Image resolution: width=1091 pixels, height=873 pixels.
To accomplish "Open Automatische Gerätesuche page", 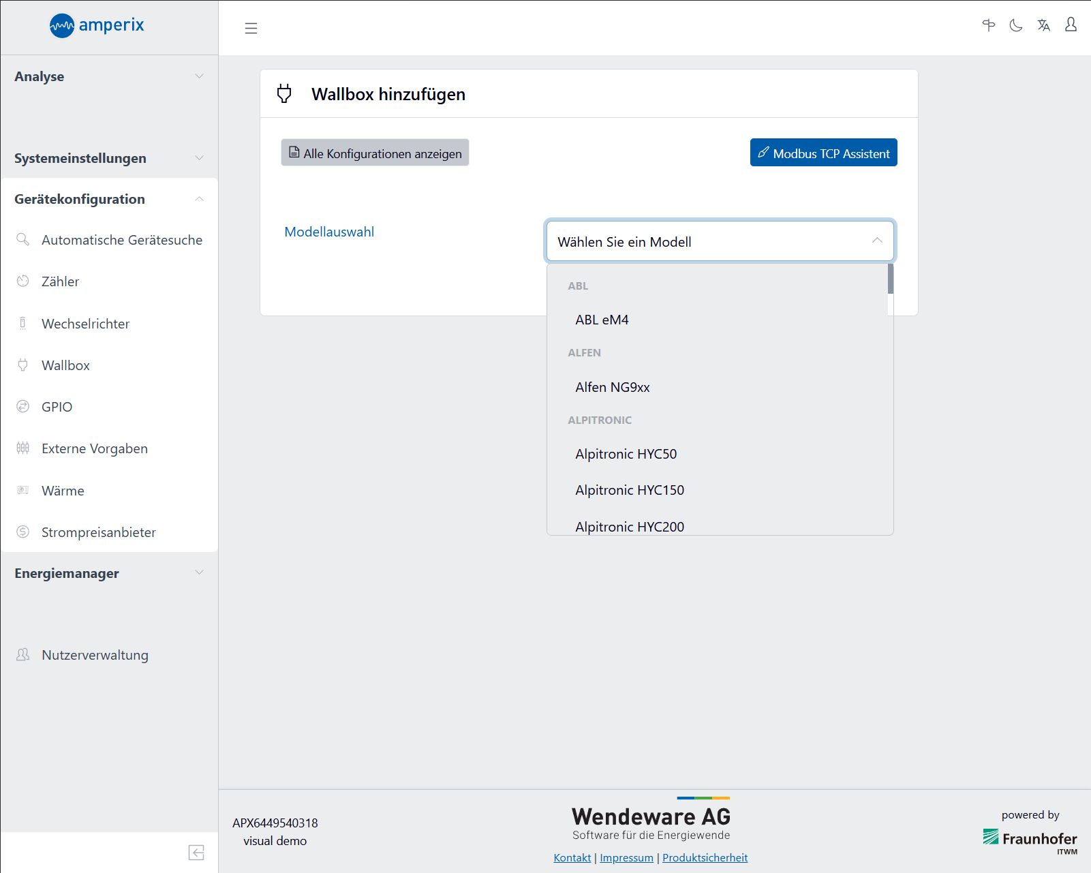I will pyautogui.click(x=121, y=240).
